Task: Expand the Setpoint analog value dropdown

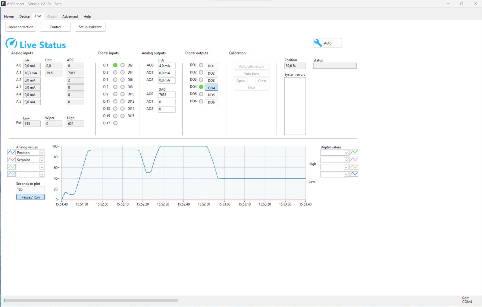Action: click(x=42, y=160)
